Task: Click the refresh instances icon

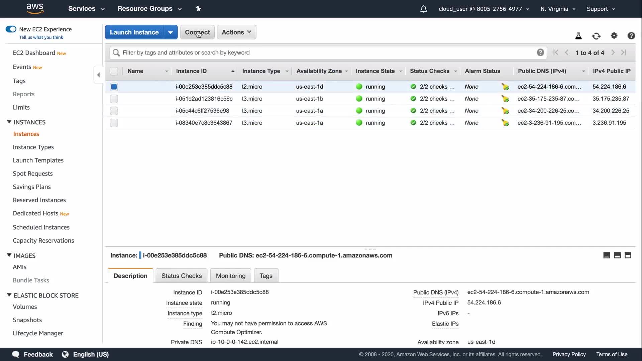Action: pos(596,36)
